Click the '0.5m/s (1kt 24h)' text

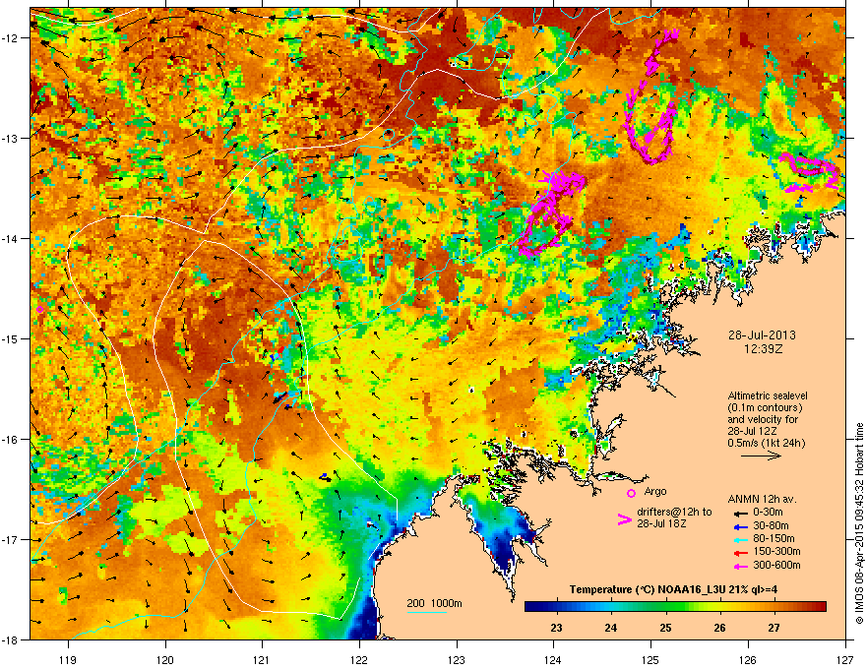point(766,443)
